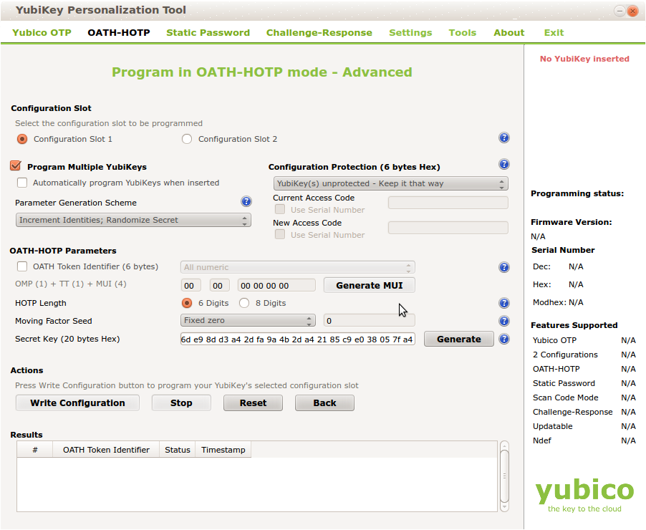Click the Back button
Viewport: 646px width, 530px height.
point(324,403)
